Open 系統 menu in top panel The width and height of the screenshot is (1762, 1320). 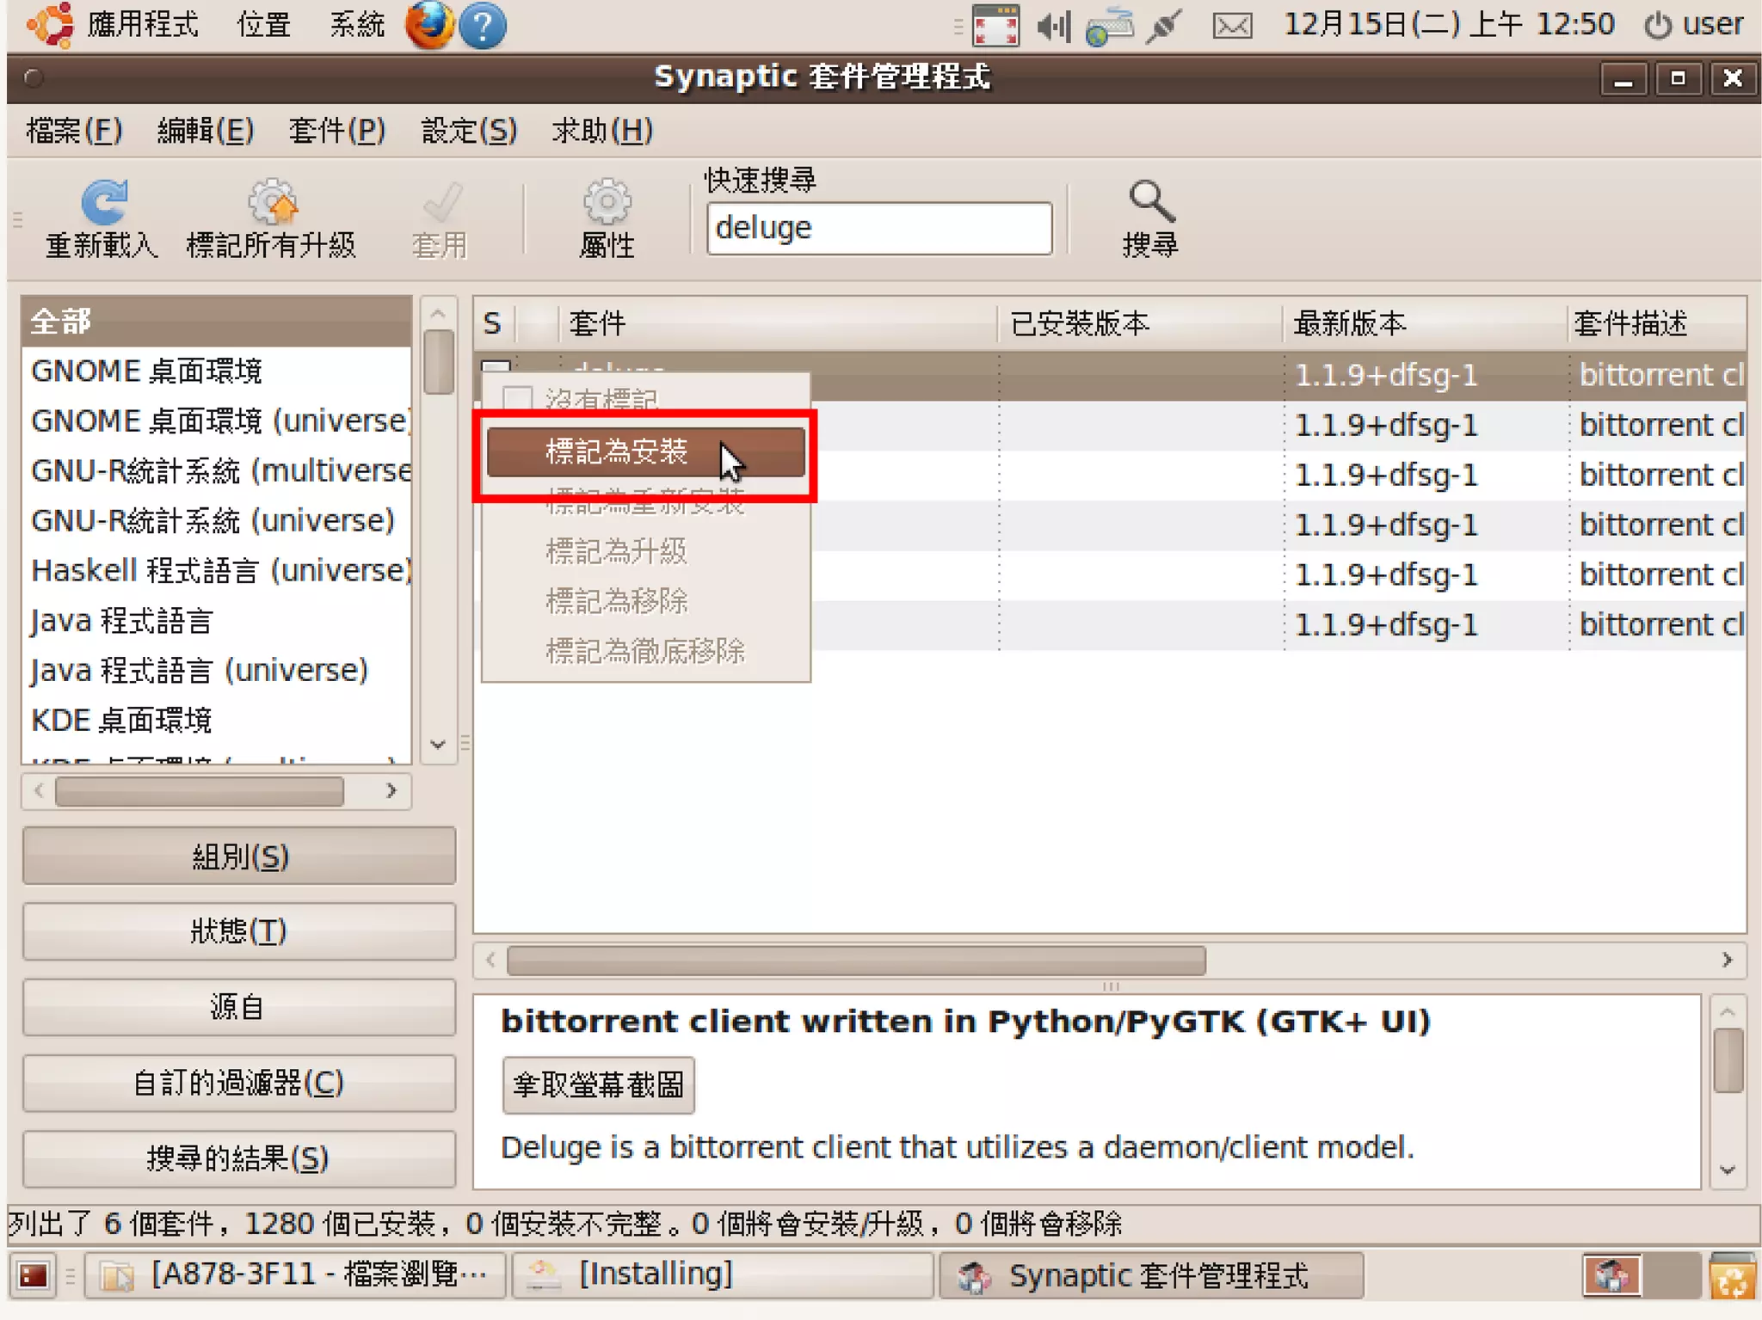[x=357, y=25]
